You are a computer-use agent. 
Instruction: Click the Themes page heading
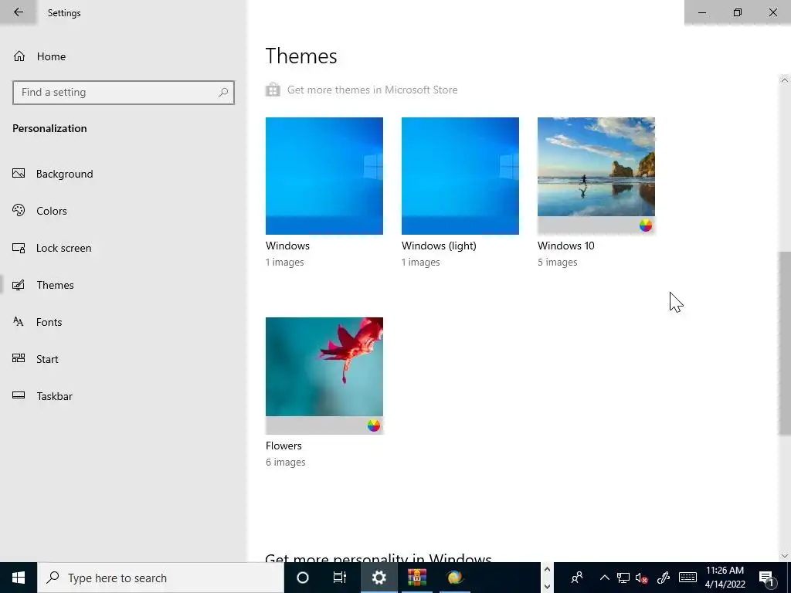[301, 56]
